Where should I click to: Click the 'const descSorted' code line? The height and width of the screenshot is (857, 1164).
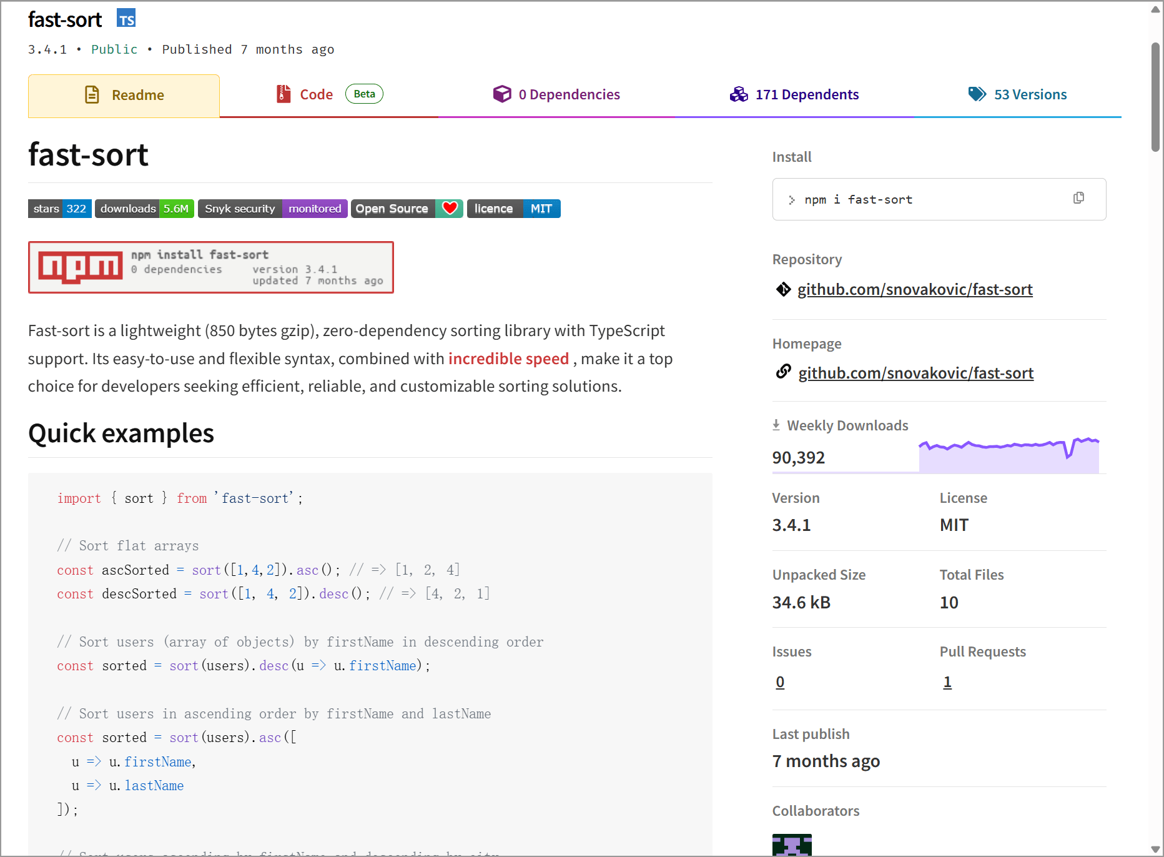274,594
